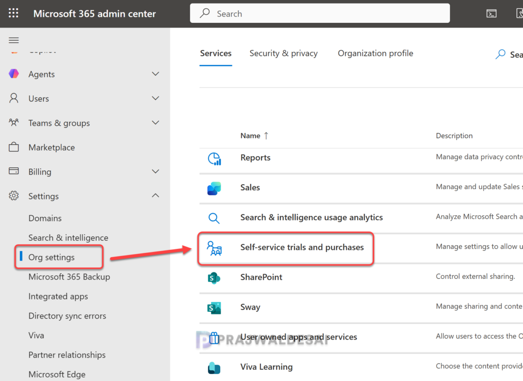Open Microsoft 365 Backup settings

tap(69, 277)
